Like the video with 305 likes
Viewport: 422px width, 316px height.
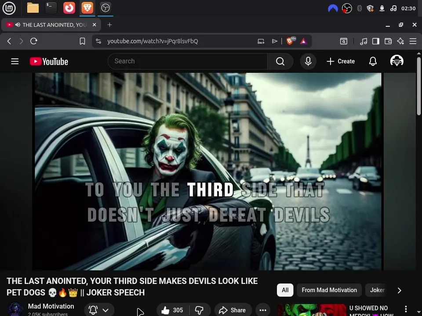tap(172, 310)
